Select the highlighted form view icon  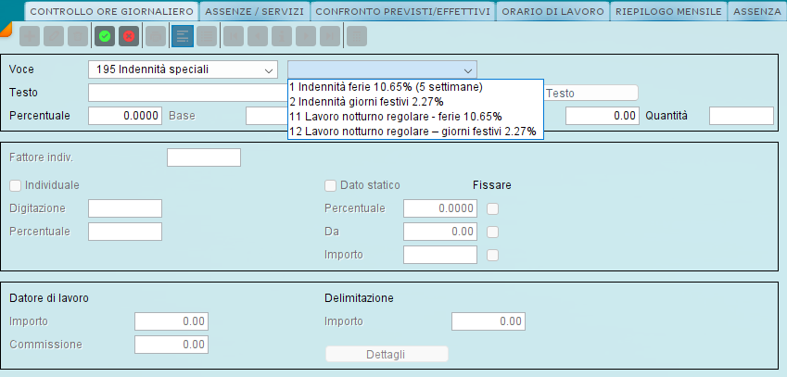pyautogui.click(x=183, y=37)
